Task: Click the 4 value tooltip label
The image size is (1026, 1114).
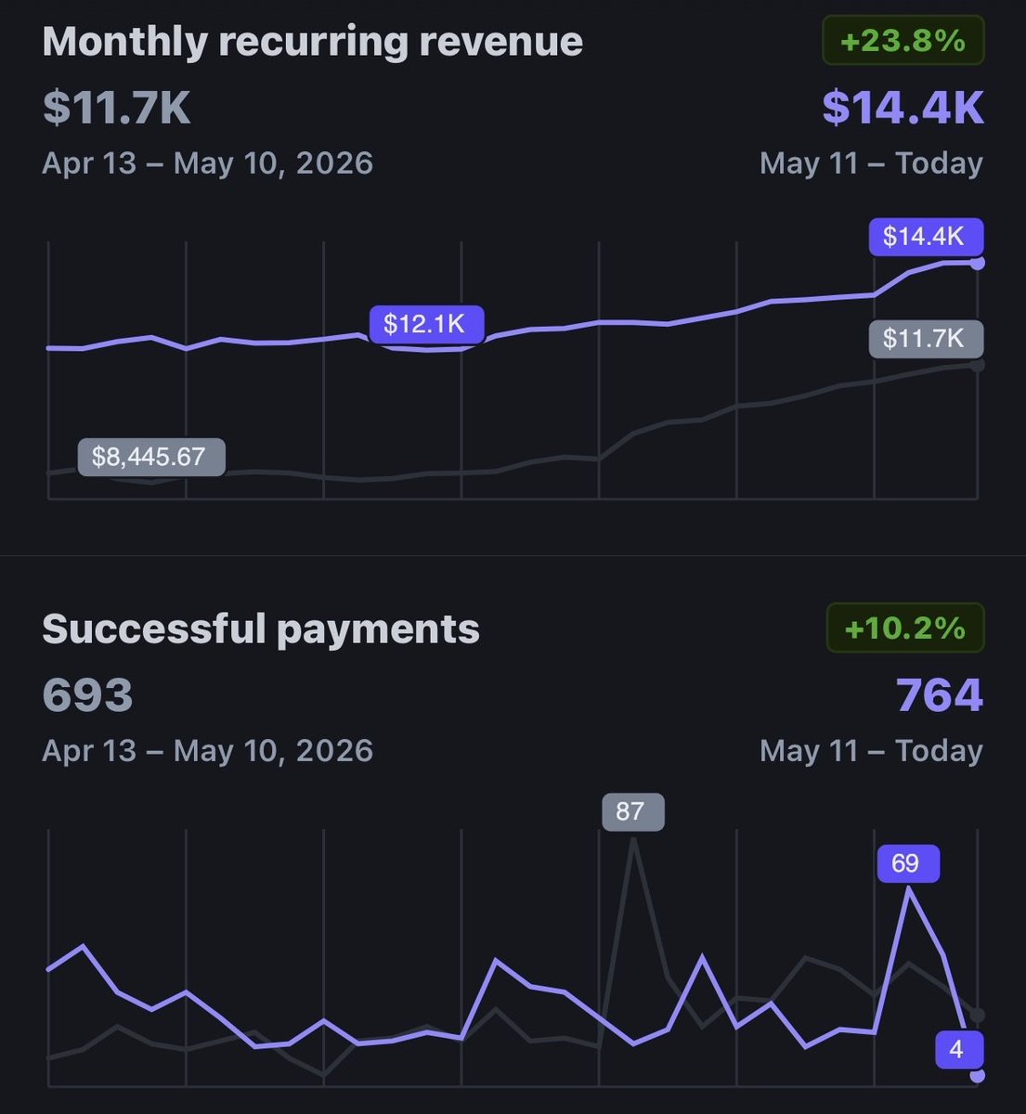Action: tap(958, 1050)
